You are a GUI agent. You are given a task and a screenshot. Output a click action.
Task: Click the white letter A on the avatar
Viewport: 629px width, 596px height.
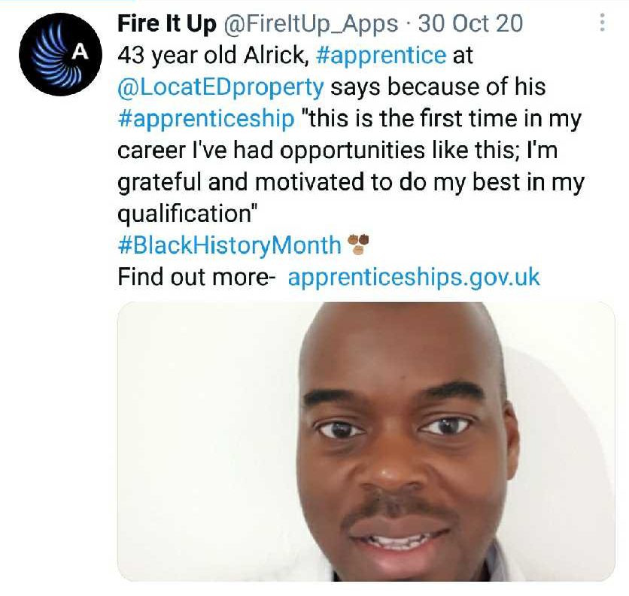click(x=81, y=52)
